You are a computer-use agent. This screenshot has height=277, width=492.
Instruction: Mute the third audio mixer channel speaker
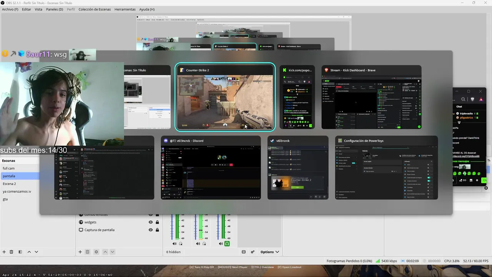221,244
